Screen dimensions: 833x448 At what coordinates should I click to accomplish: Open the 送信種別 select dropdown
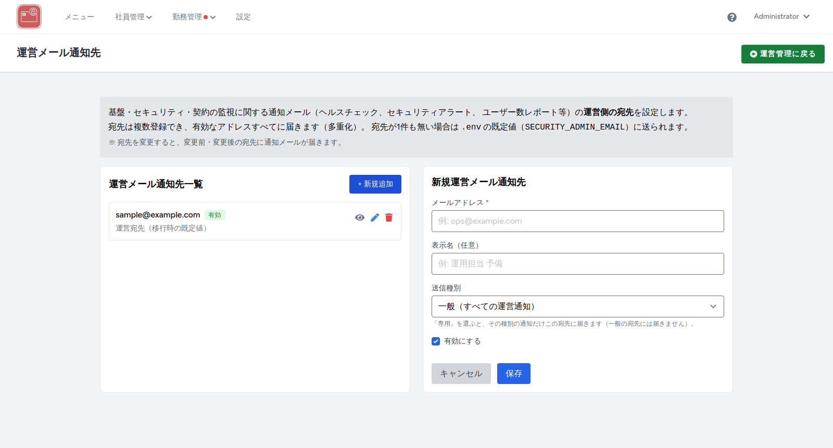578,306
